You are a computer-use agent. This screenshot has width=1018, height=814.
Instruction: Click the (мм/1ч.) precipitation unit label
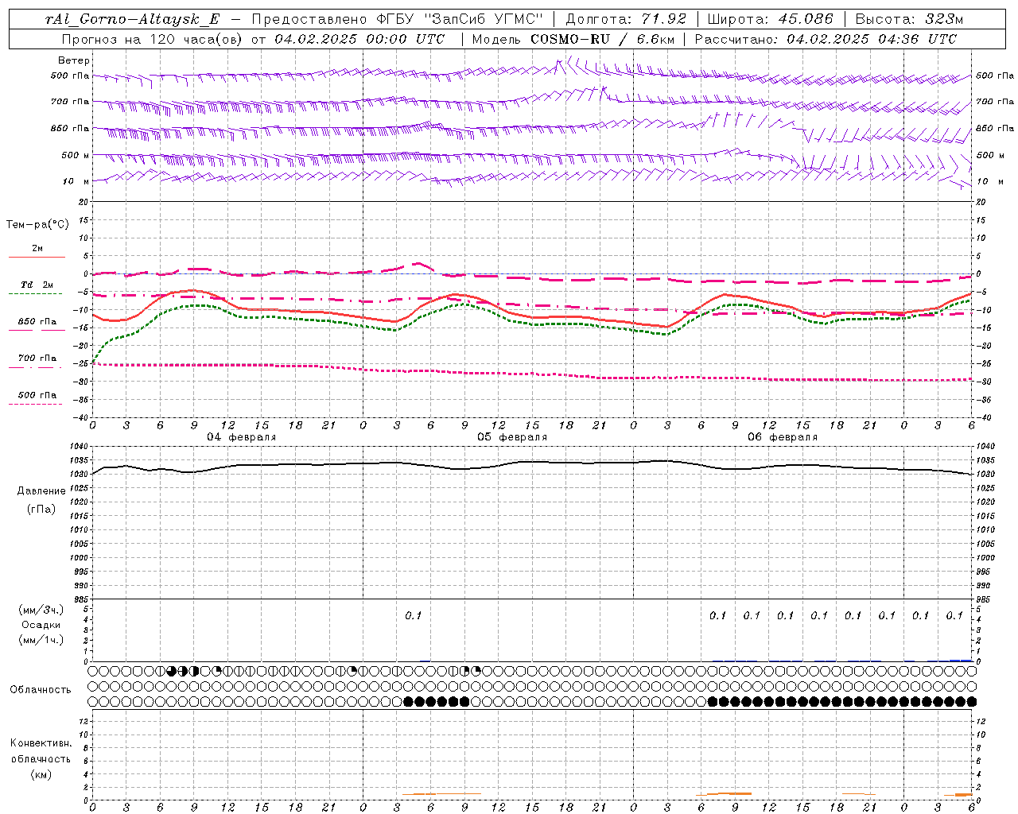click(41, 640)
